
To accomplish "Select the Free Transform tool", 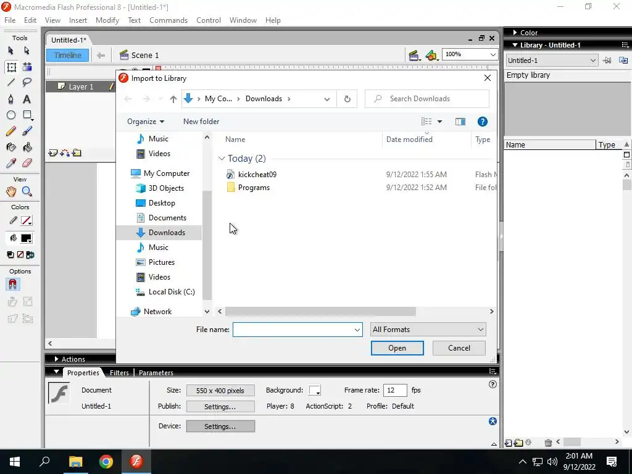I will (x=11, y=67).
